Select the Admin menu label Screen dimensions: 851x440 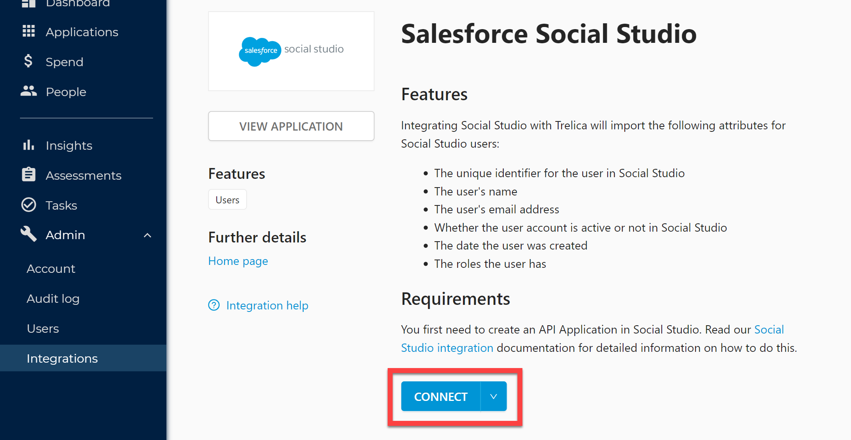click(65, 235)
